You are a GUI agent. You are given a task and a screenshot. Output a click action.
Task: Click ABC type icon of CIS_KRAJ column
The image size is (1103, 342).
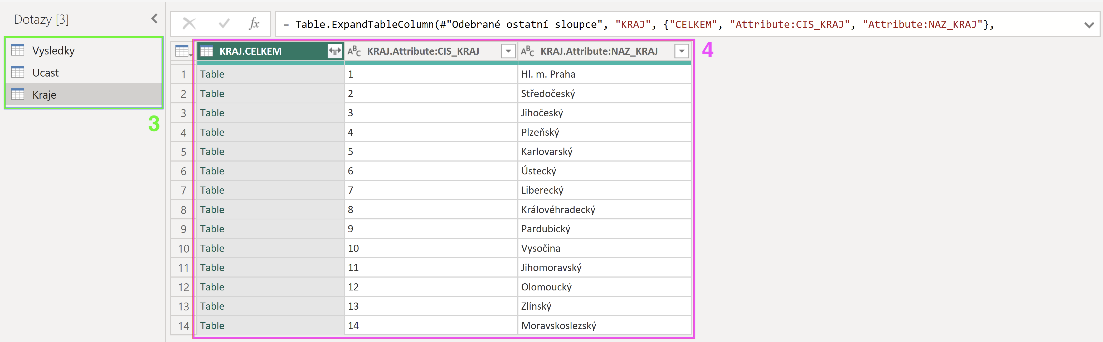(x=354, y=51)
